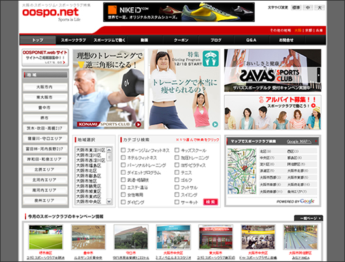Click the region list scroll down arrow
Image resolution: width=345 pixels, height=262 pixels.
click(x=109, y=201)
